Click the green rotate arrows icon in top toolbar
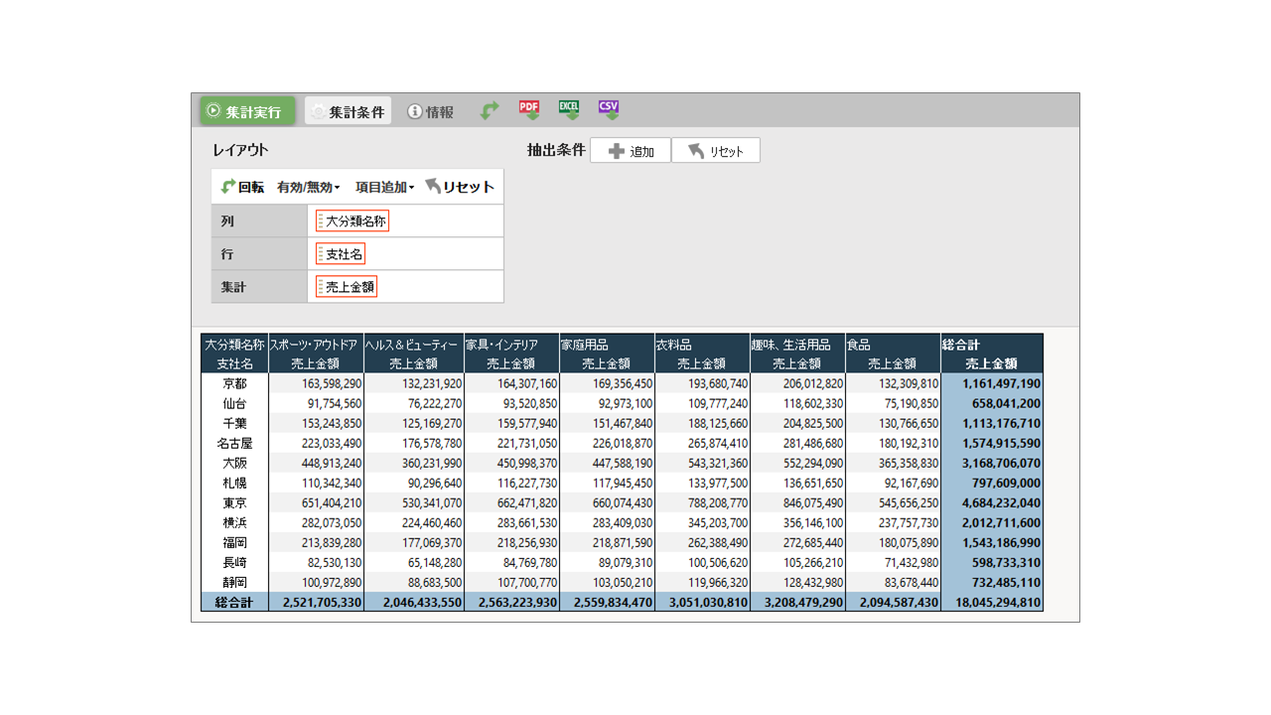Viewport: 1271px width, 715px height. click(490, 111)
